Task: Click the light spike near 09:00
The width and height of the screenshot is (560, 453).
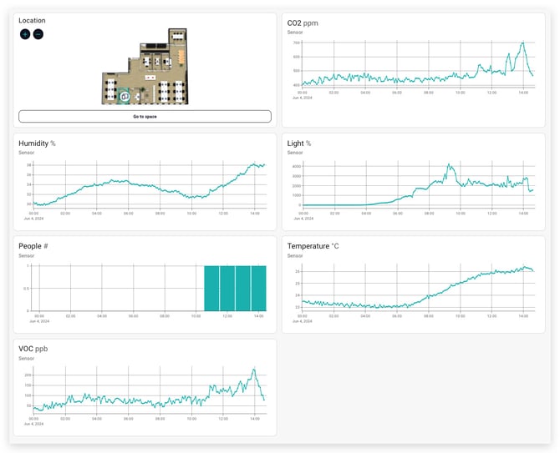Action: tap(449, 164)
